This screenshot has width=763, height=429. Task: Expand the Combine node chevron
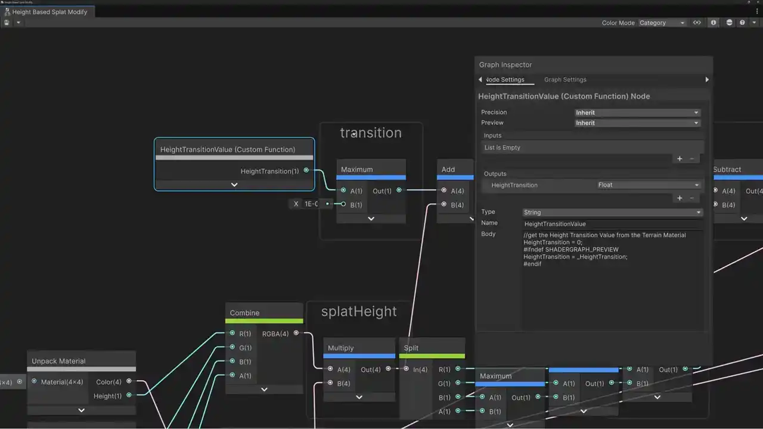point(264,389)
